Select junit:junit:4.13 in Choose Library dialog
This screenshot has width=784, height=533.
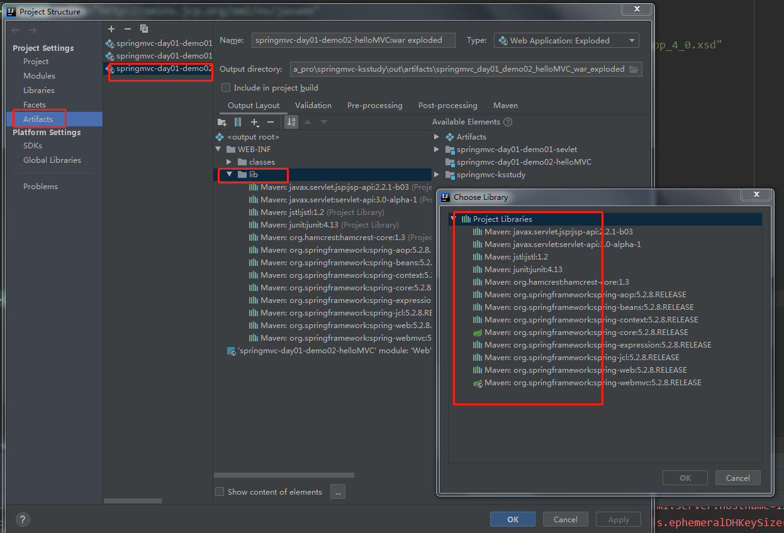click(524, 270)
